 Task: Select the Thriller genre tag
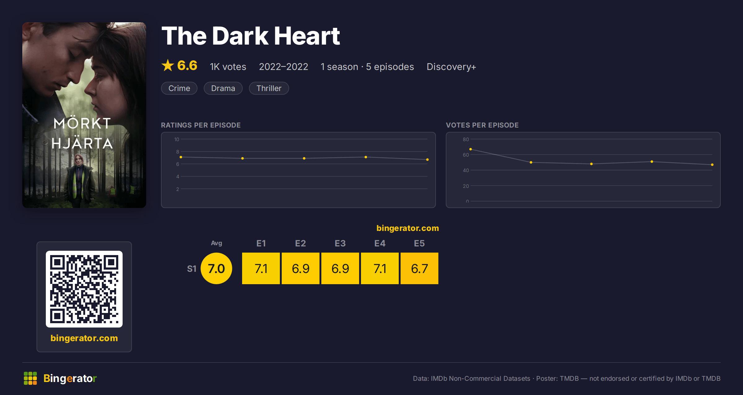[269, 88]
